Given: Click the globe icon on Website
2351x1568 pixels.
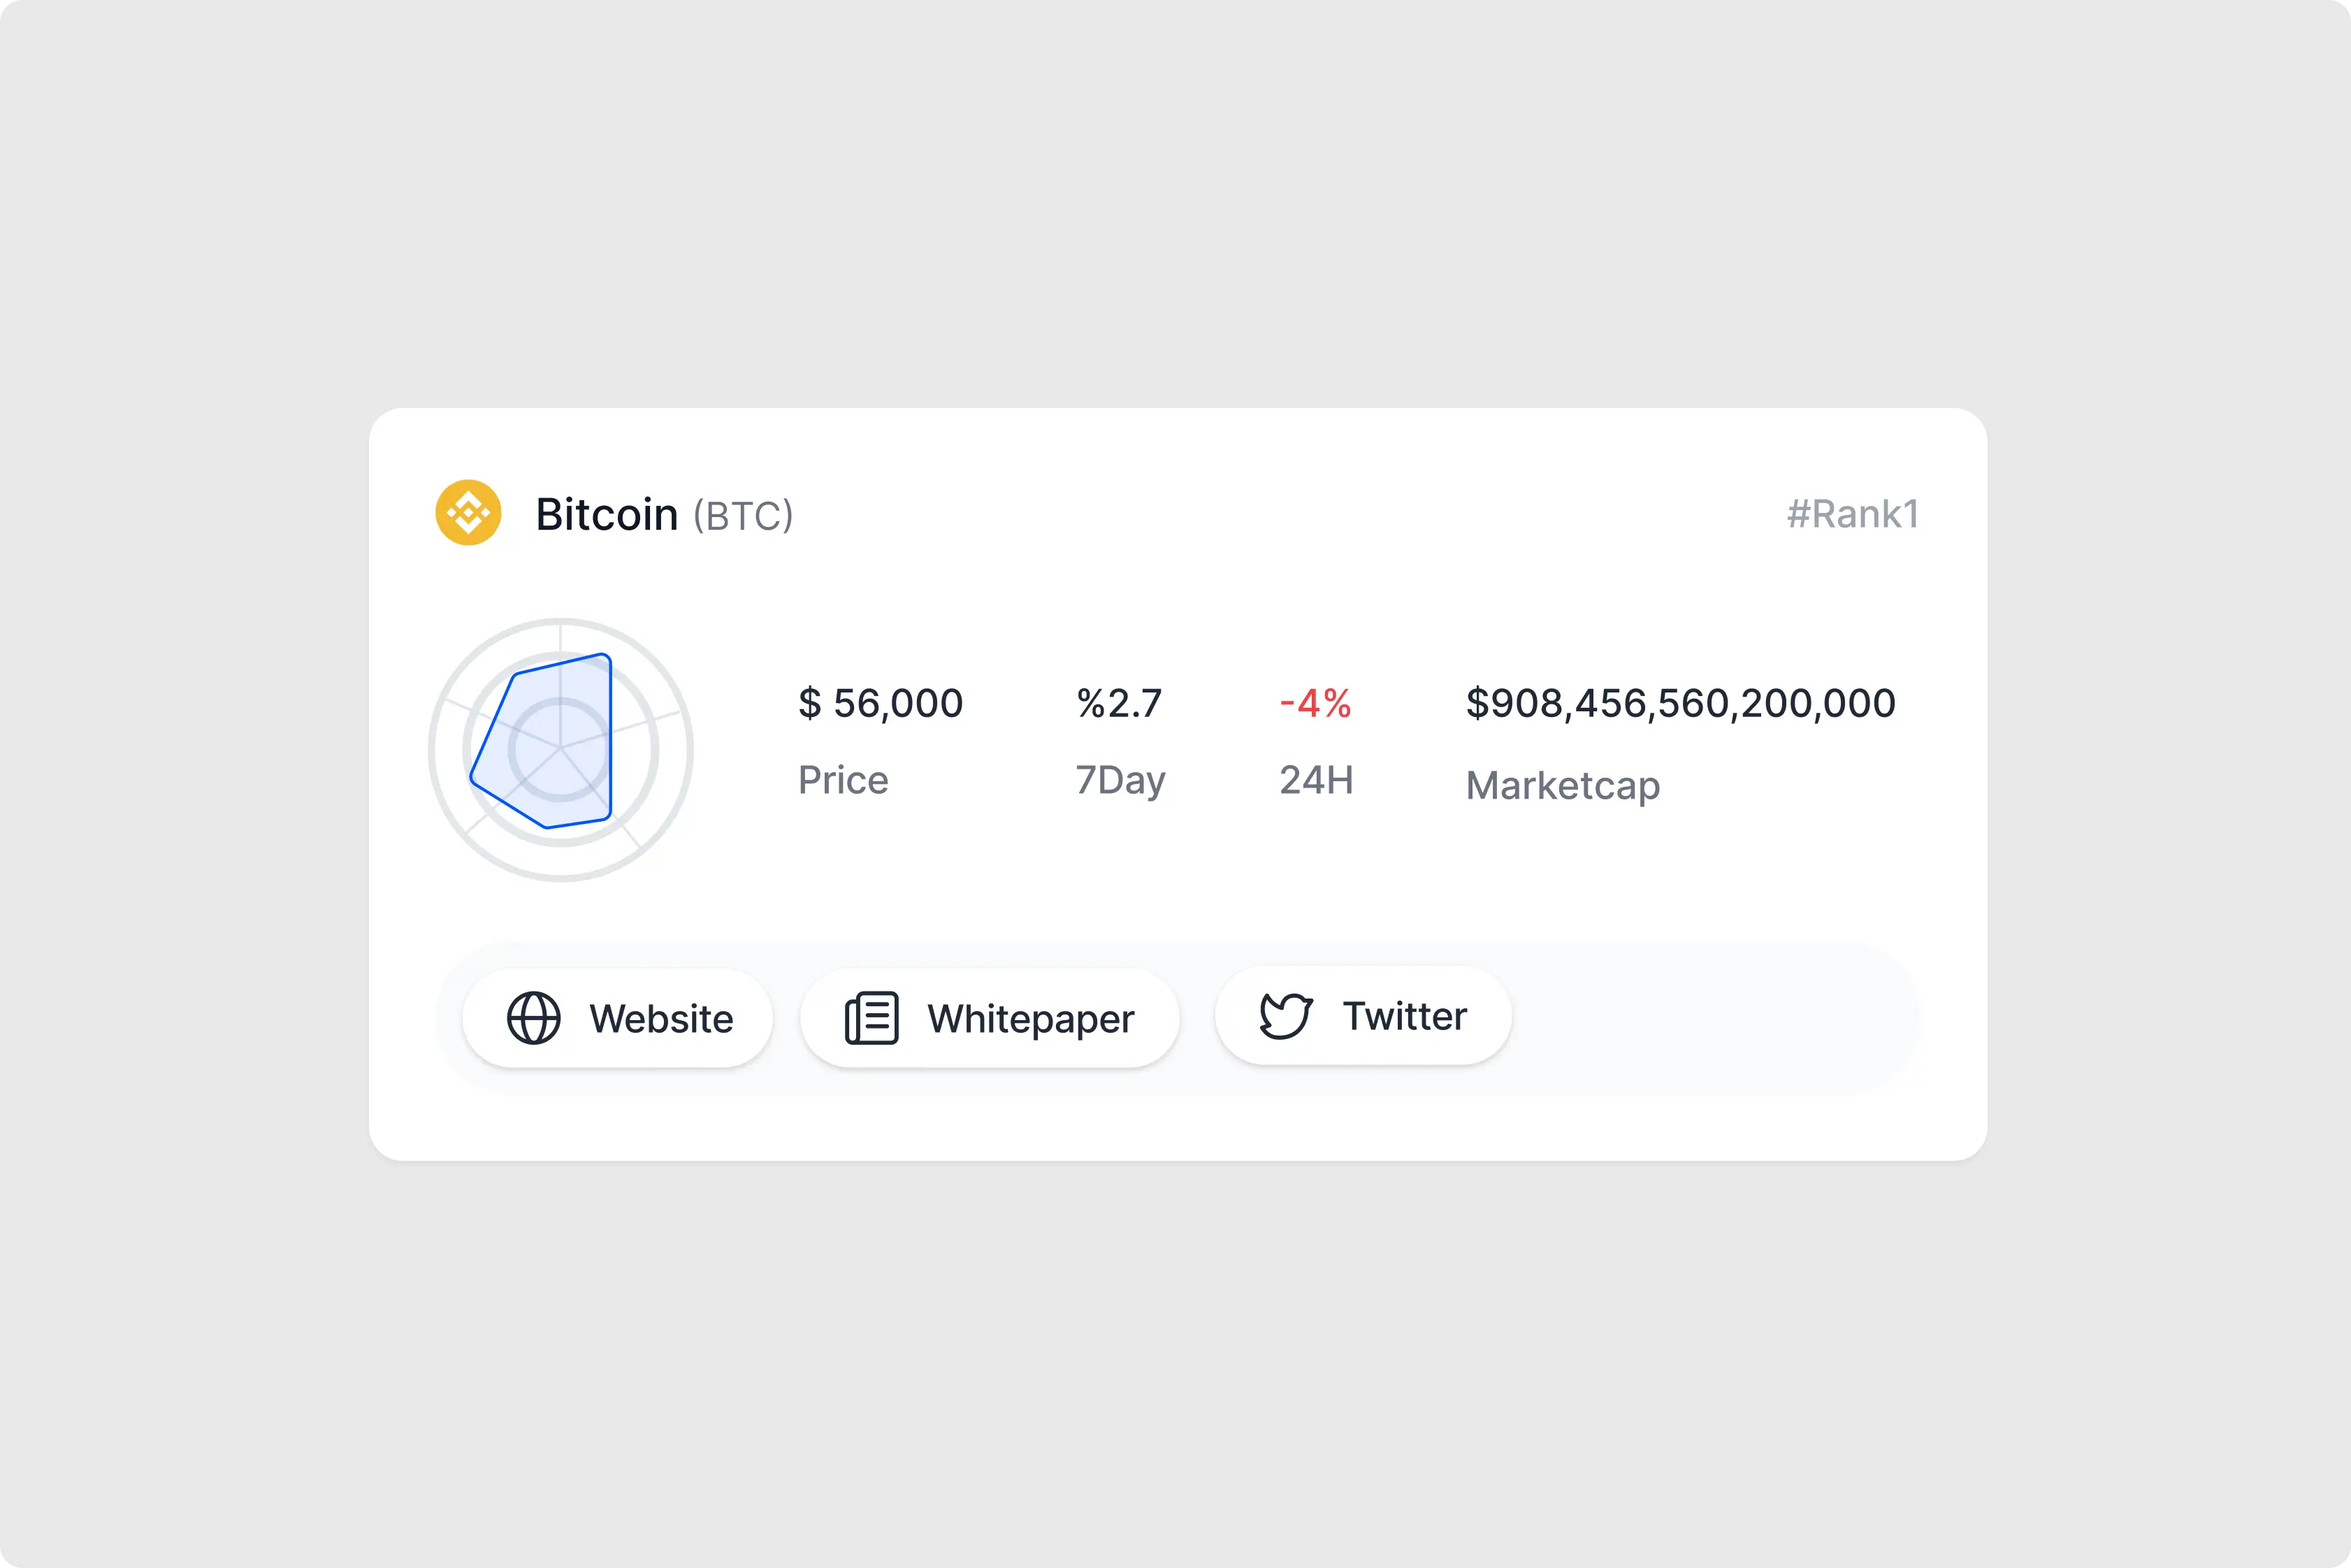Looking at the screenshot, I should [534, 1018].
